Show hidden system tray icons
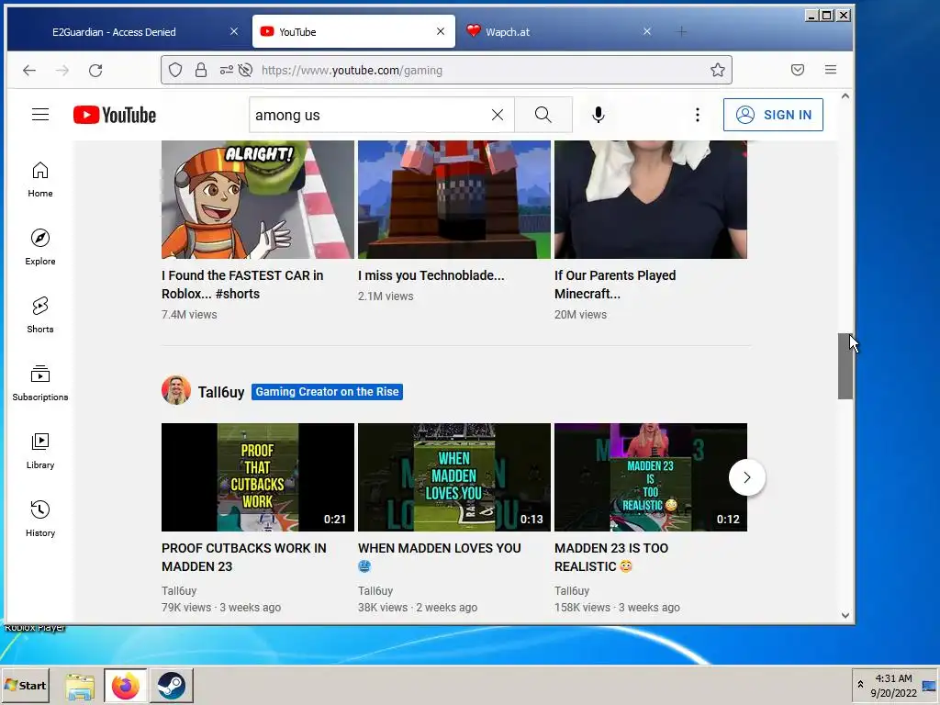940x705 pixels. click(x=860, y=685)
